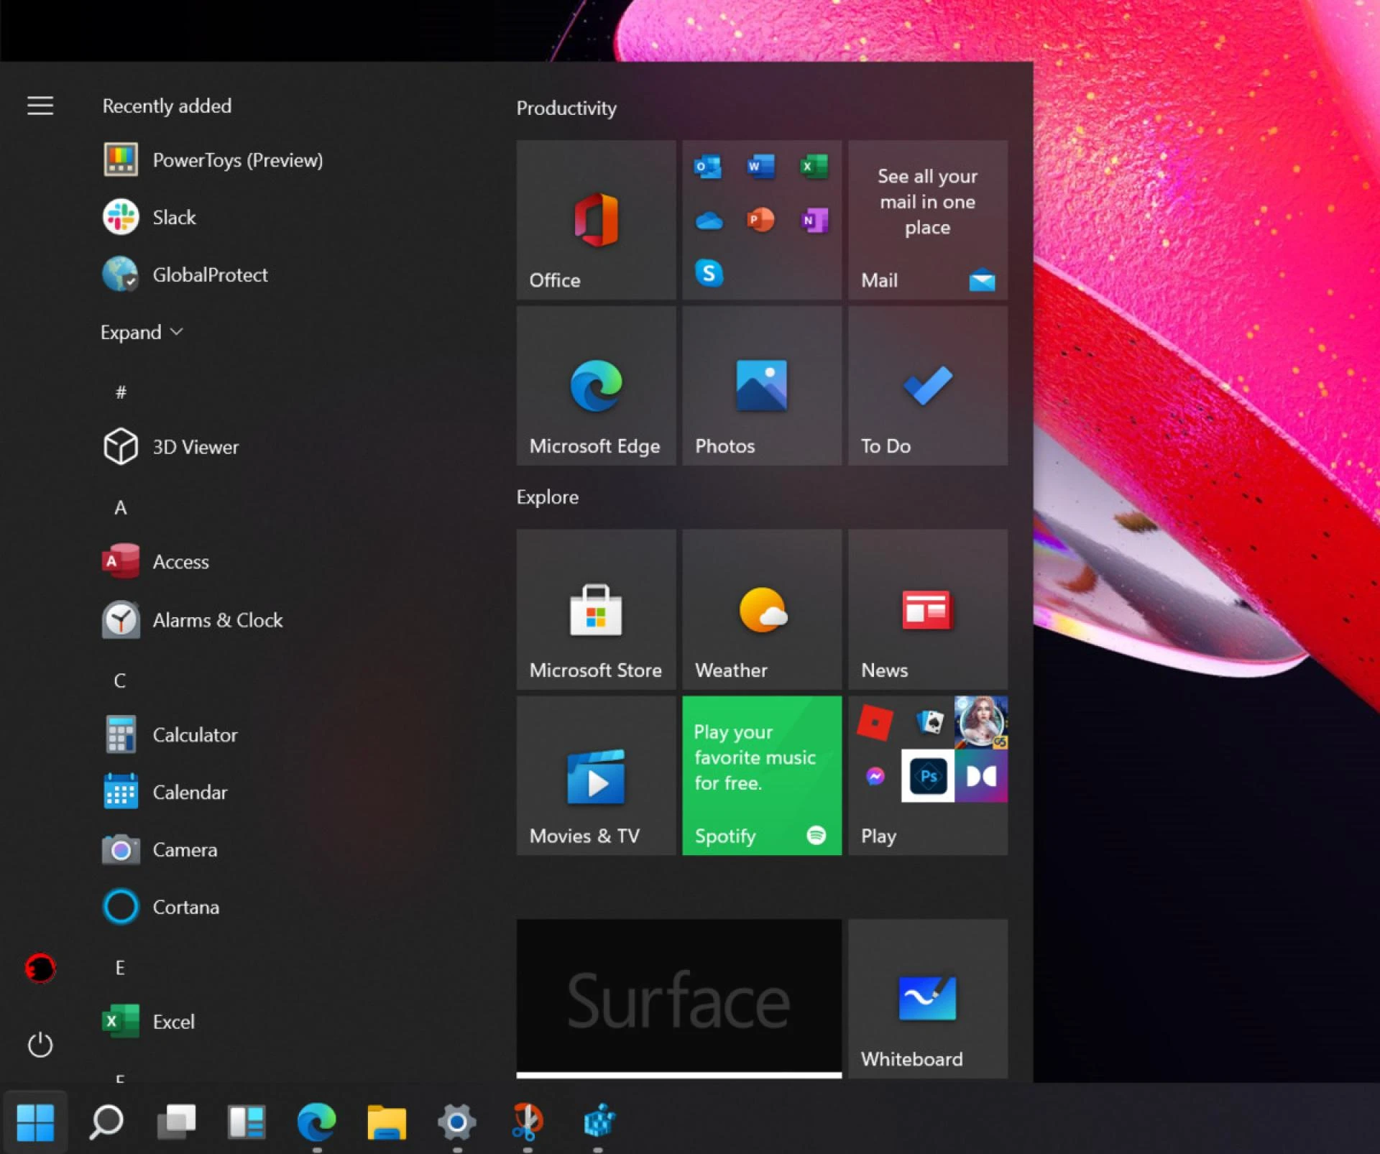Open the Microsoft To Do tile
Screen dimensions: 1380x1154
(x=927, y=386)
